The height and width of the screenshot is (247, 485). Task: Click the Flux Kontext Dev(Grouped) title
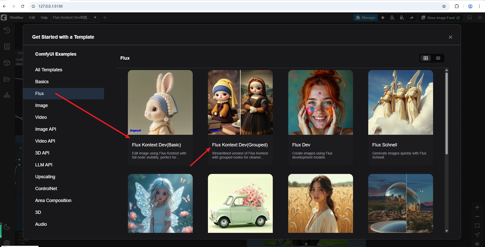coord(240,145)
